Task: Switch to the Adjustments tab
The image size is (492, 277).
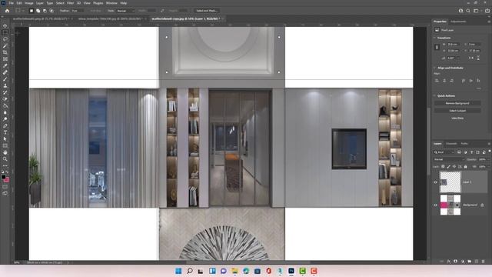Action: [x=458, y=22]
